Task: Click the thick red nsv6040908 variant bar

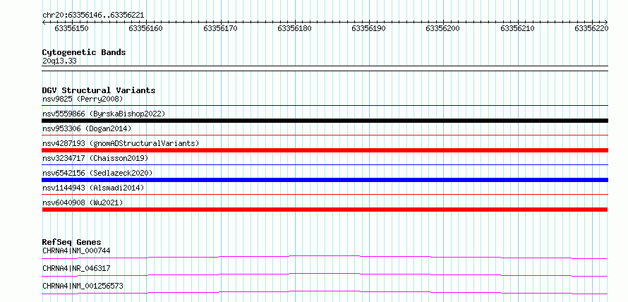Action: (325, 210)
